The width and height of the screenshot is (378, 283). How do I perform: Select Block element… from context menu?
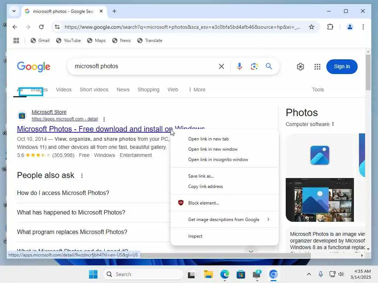224,203
